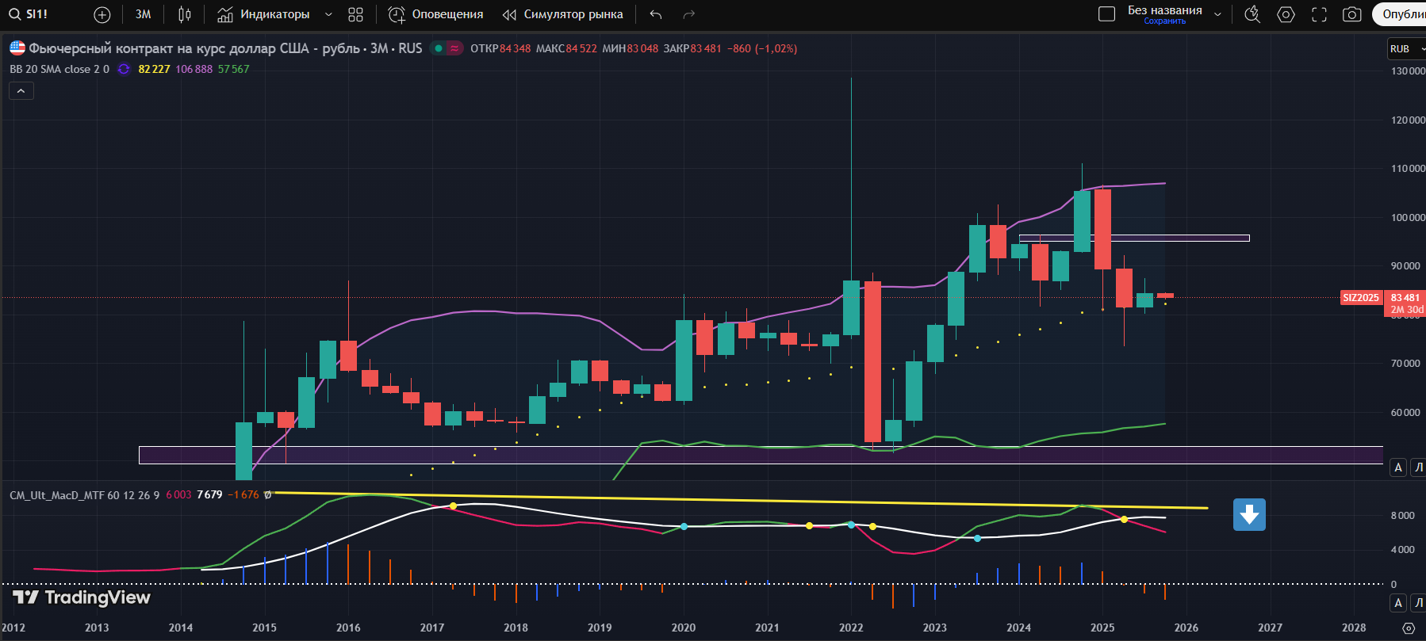Expand the Индикаторы favorites dropdown arrow
Screen dimensions: 1426x641
point(328,14)
